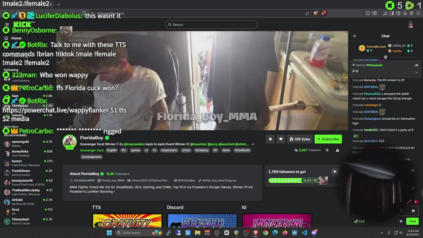Open a new browser tab

click(58, 4)
